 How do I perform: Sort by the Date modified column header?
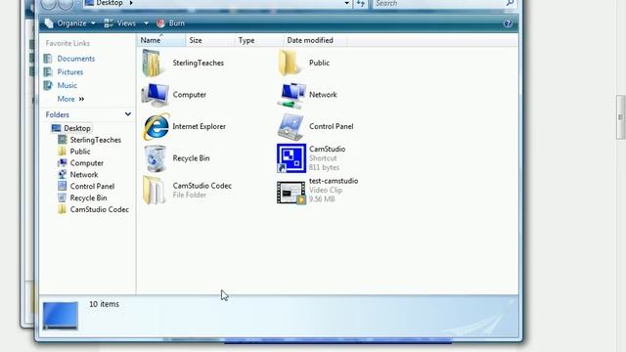[x=315, y=40]
